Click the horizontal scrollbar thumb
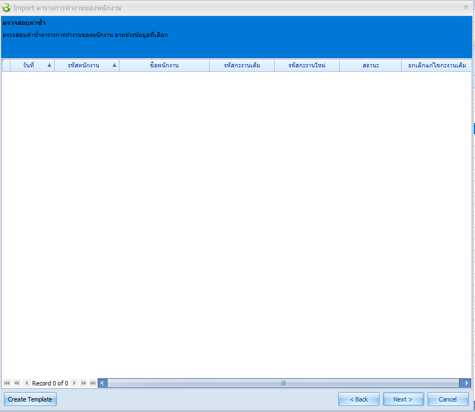 (283, 383)
